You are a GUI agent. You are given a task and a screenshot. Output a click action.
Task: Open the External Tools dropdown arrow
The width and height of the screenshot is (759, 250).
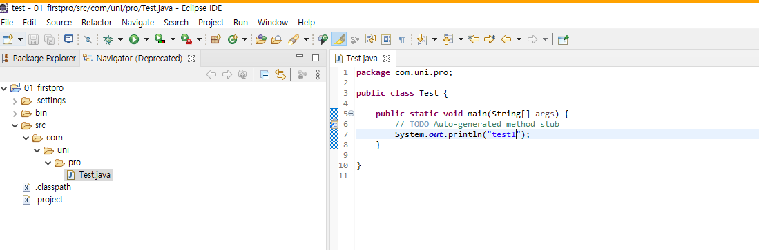198,39
